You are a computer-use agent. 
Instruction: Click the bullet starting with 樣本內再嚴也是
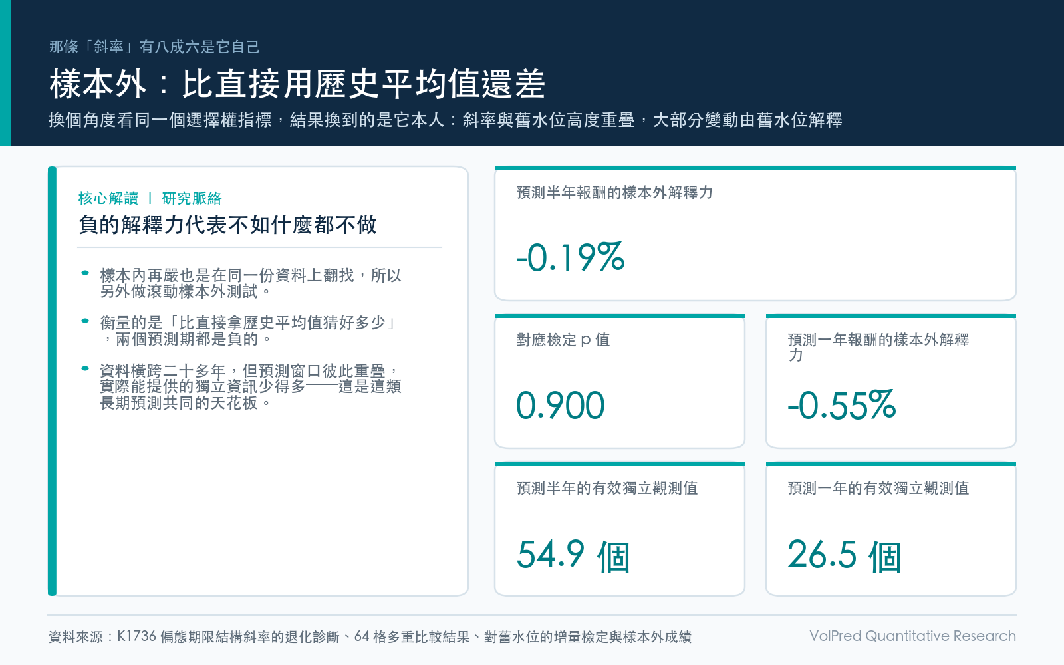[x=251, y=283]
